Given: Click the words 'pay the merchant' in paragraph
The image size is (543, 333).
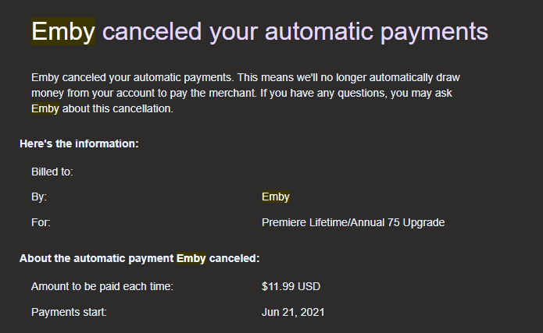Looking at the screenshot, I should [213, 93].
